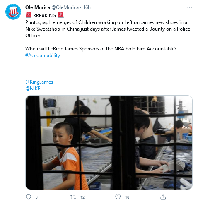The width and height of the screenshot is (198, 204).
Task: Click the like count 18
Action: tap(127, 197)
